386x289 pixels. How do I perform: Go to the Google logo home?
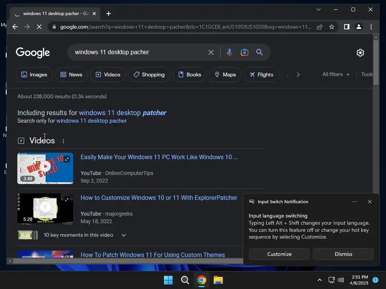(x=33, y=53)
